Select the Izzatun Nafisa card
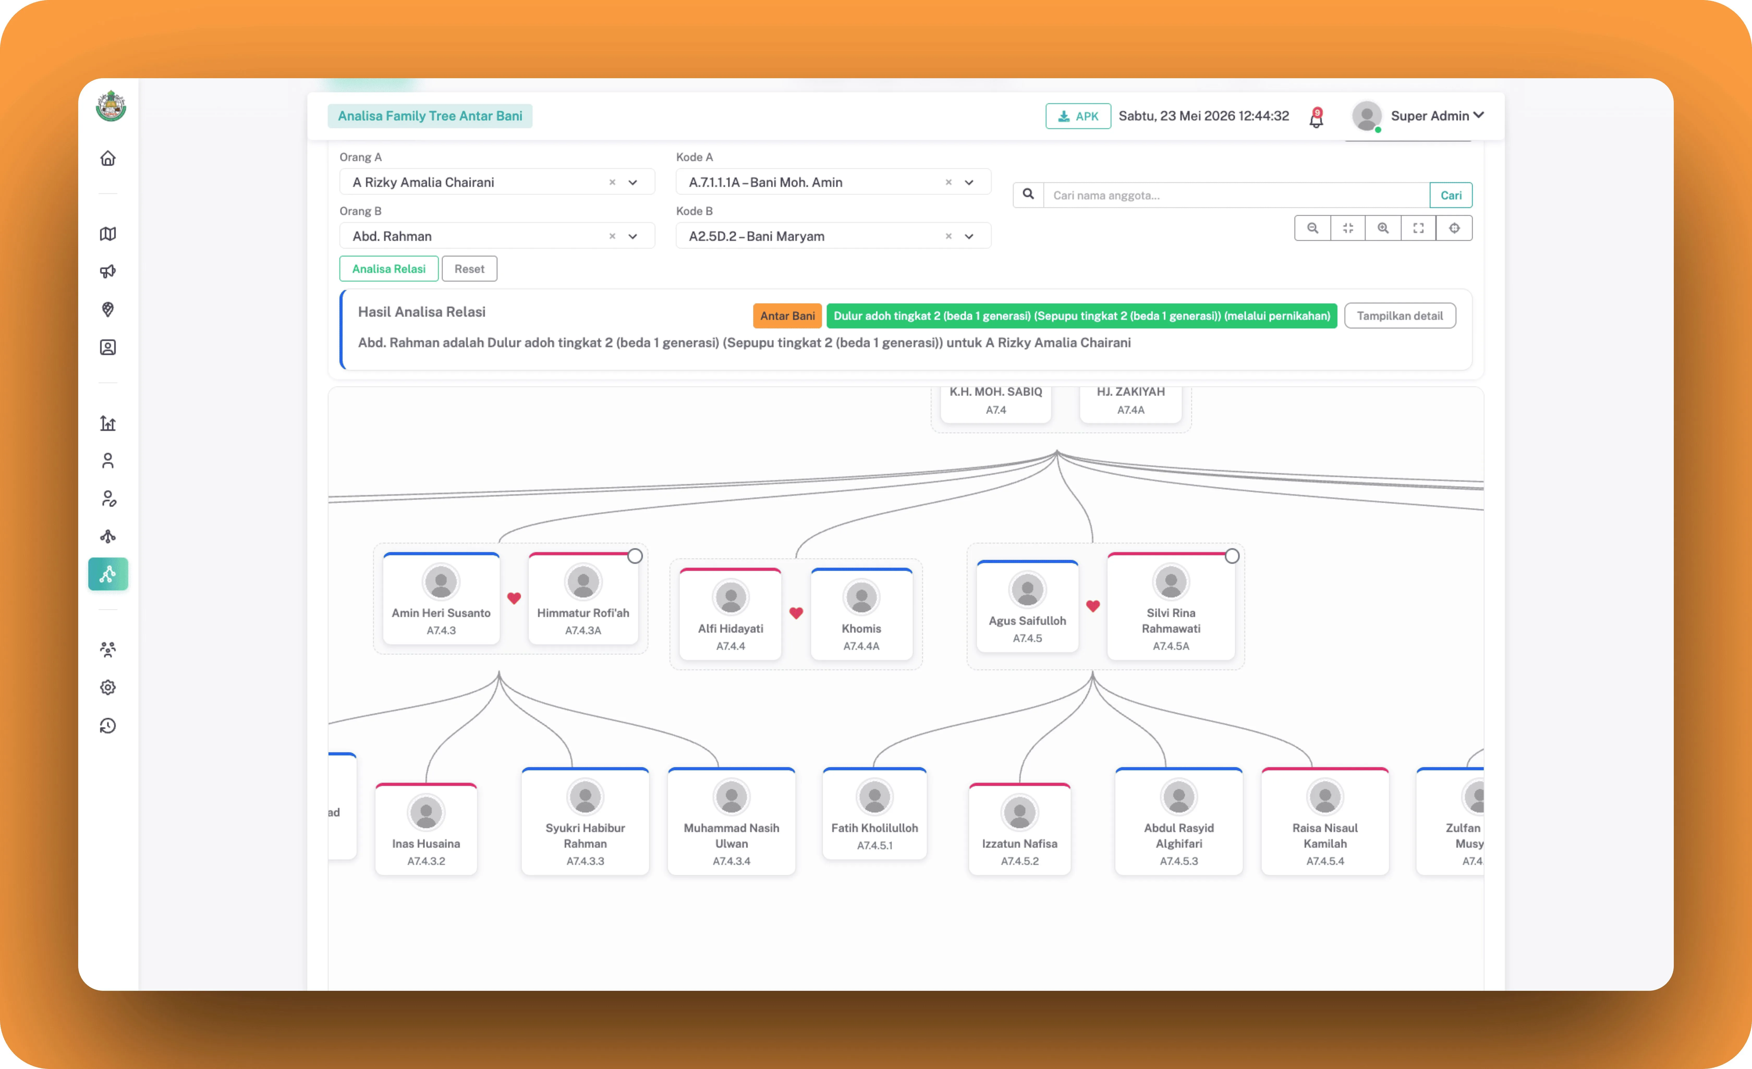Viewport: 1752px width, 1069px height. pyautogui.click(x=1020, y=829)
